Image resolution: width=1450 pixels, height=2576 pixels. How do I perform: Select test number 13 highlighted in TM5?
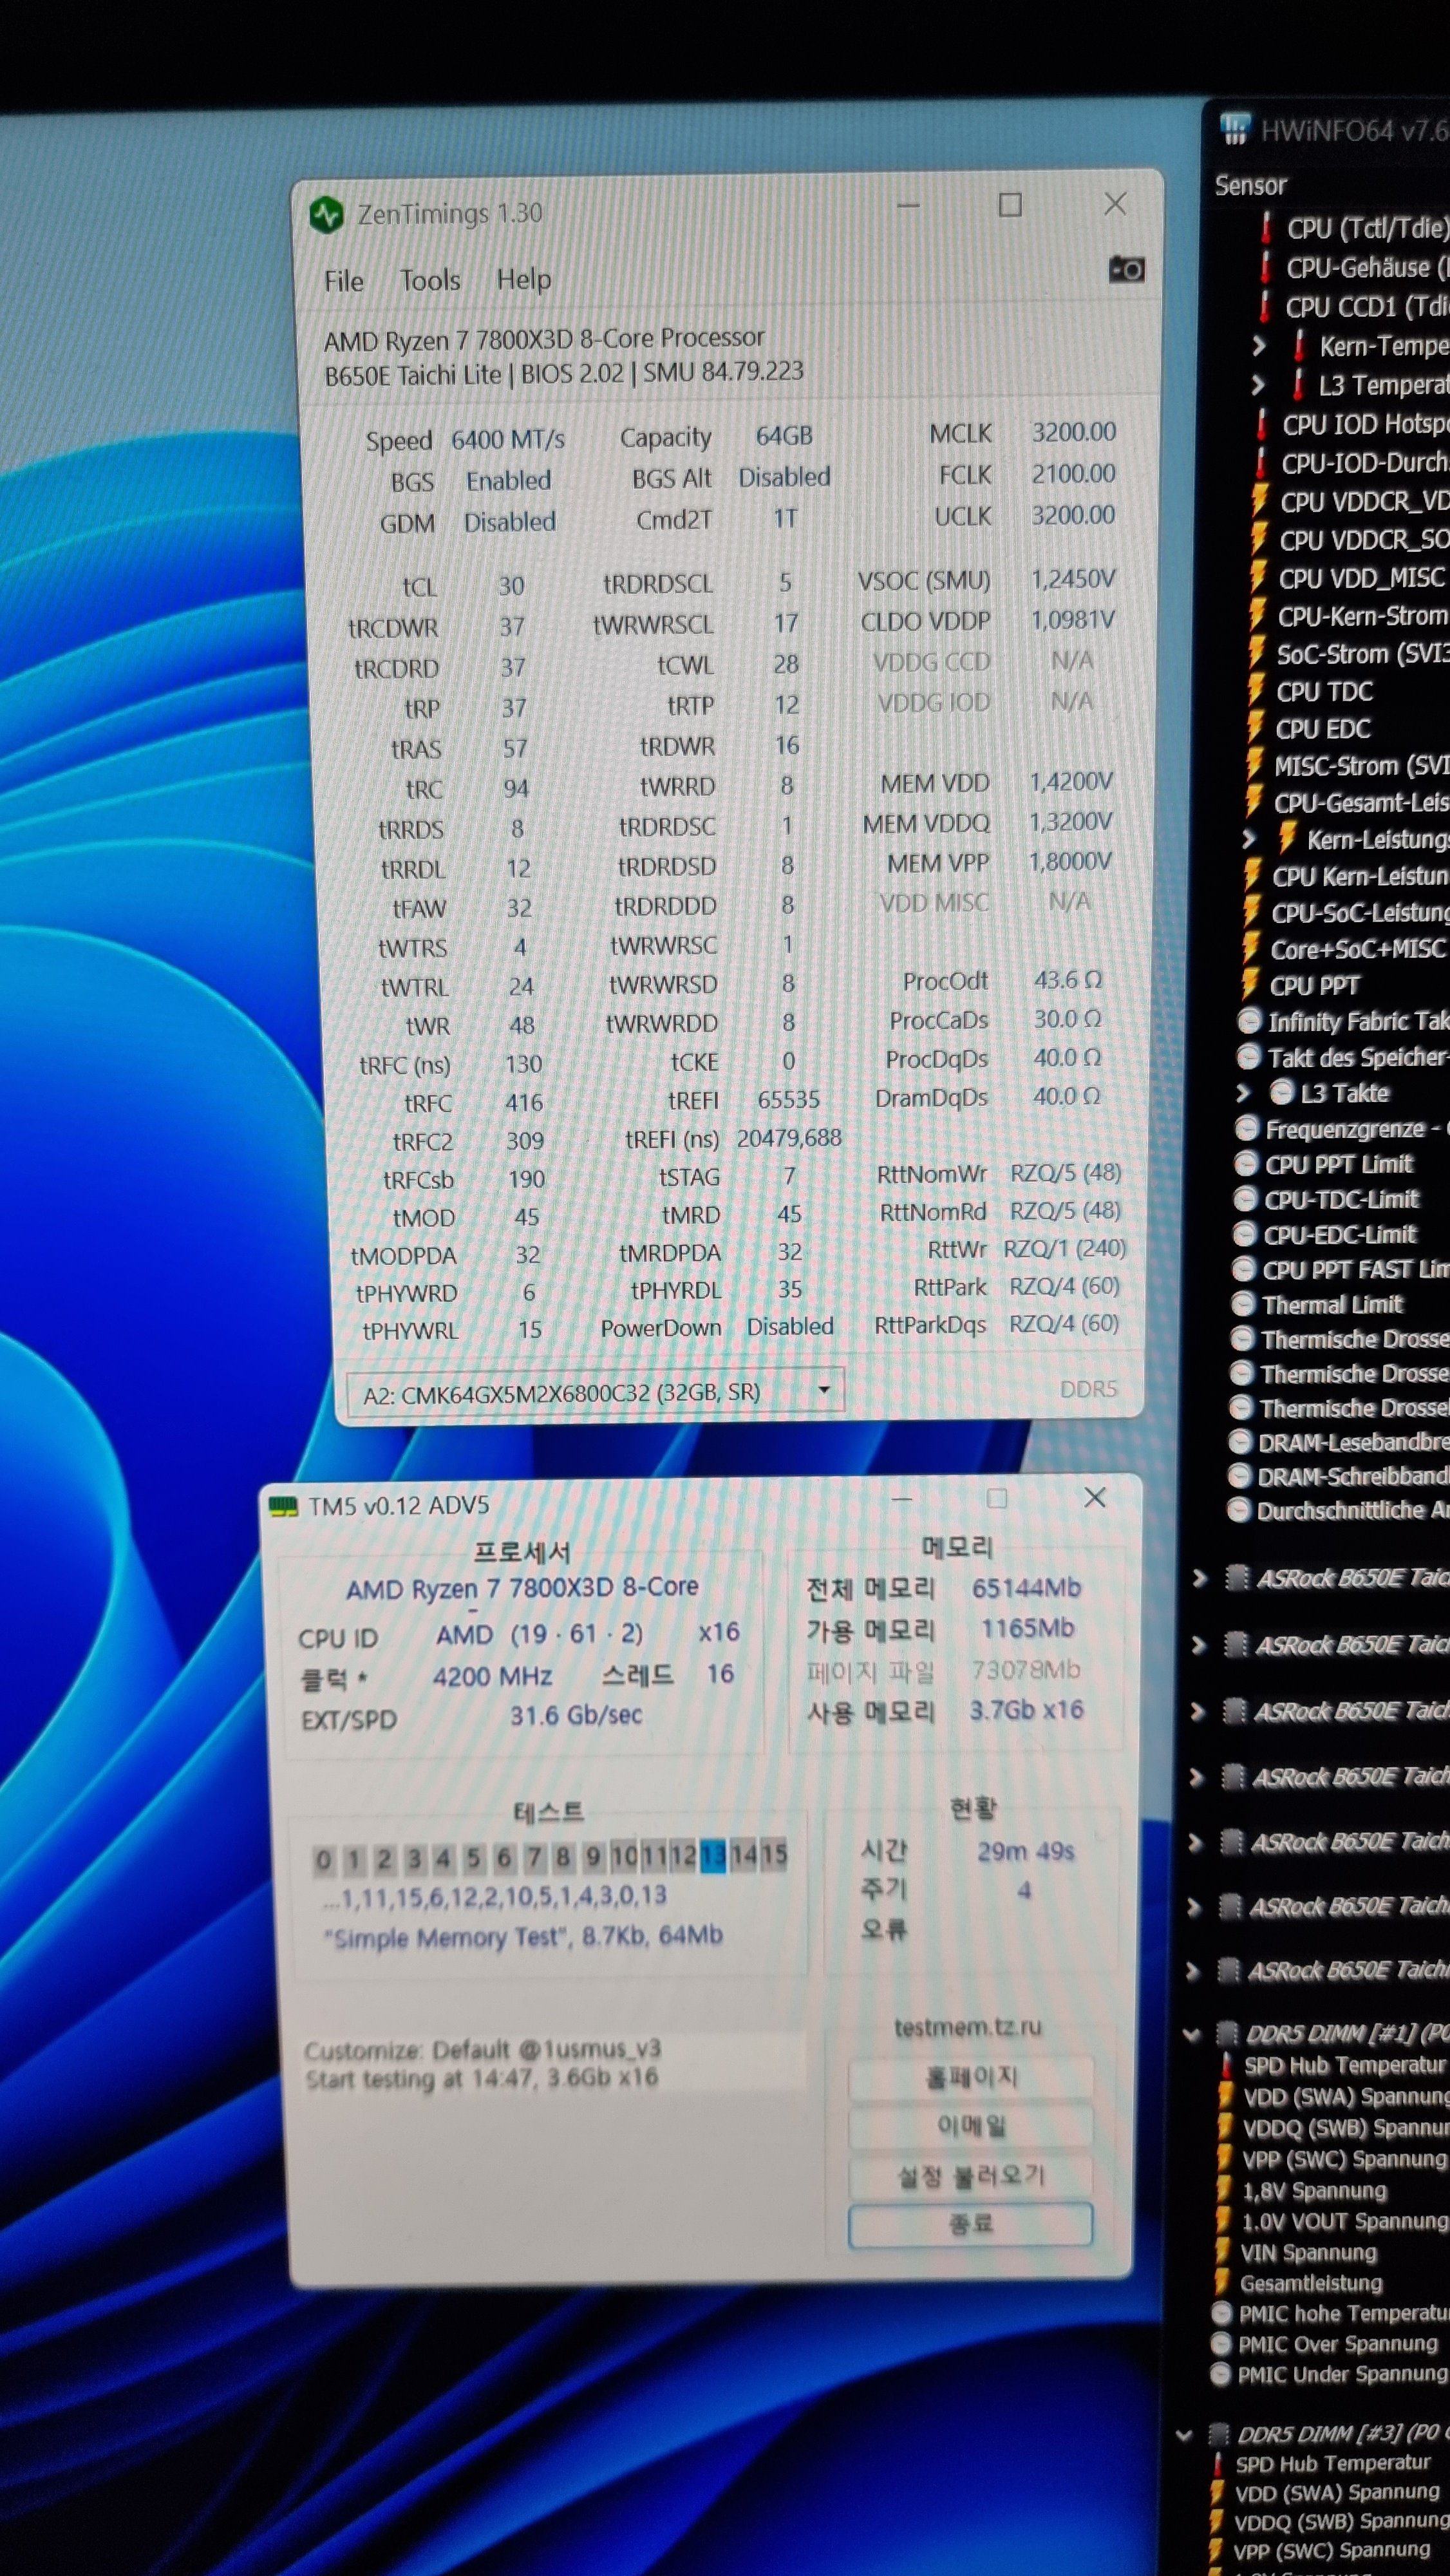click(x=713, y=1857)
